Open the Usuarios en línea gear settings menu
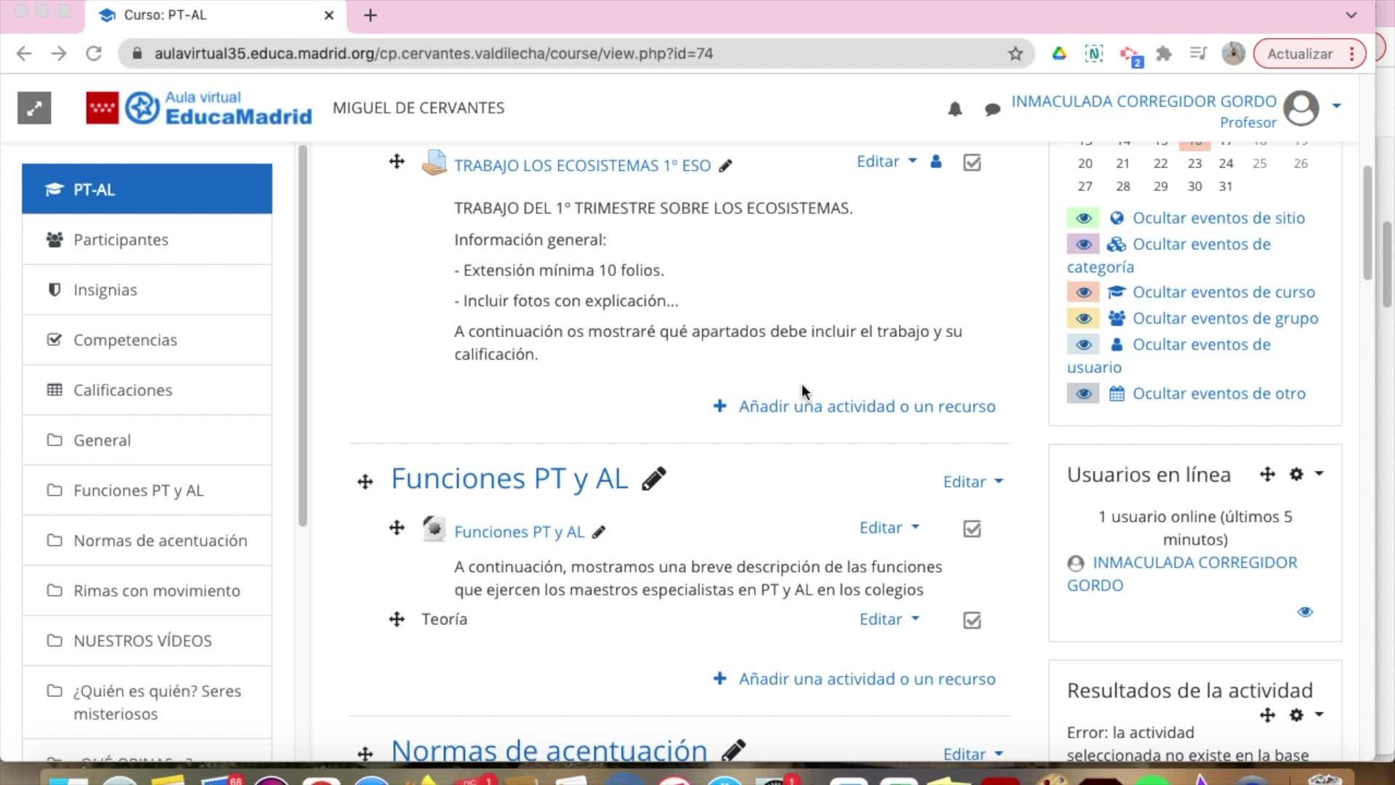Viewport: 1395px width, 785px height. pyautogui.click(x=1296, y=475)
